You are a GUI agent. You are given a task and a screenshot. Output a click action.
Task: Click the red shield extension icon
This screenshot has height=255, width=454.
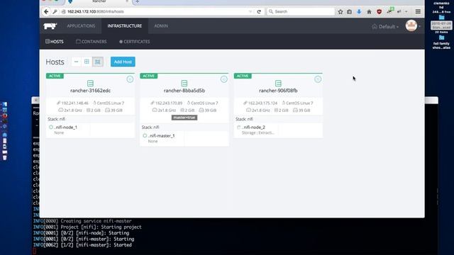tap(379, 11)
